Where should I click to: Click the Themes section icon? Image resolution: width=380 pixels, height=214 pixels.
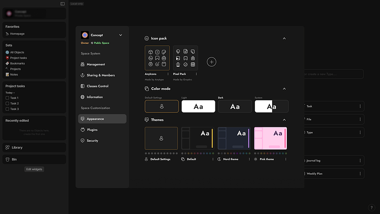[146, 120]
